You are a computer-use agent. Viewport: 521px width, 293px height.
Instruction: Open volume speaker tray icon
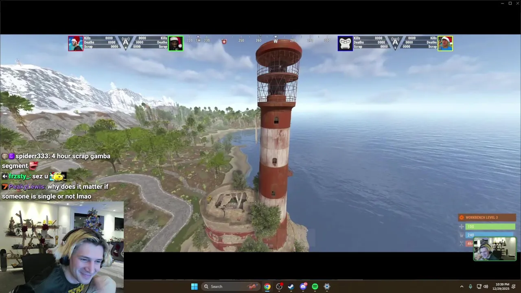pyautogui.click(x=486, y=286)
